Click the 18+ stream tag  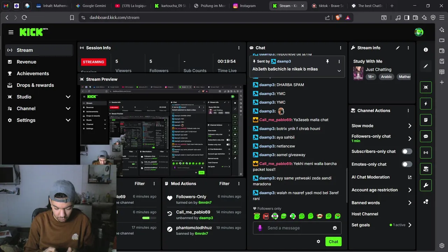point(371,77)
